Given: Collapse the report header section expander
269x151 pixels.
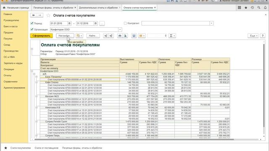Looking at the screenshot, I should point(32,49).
